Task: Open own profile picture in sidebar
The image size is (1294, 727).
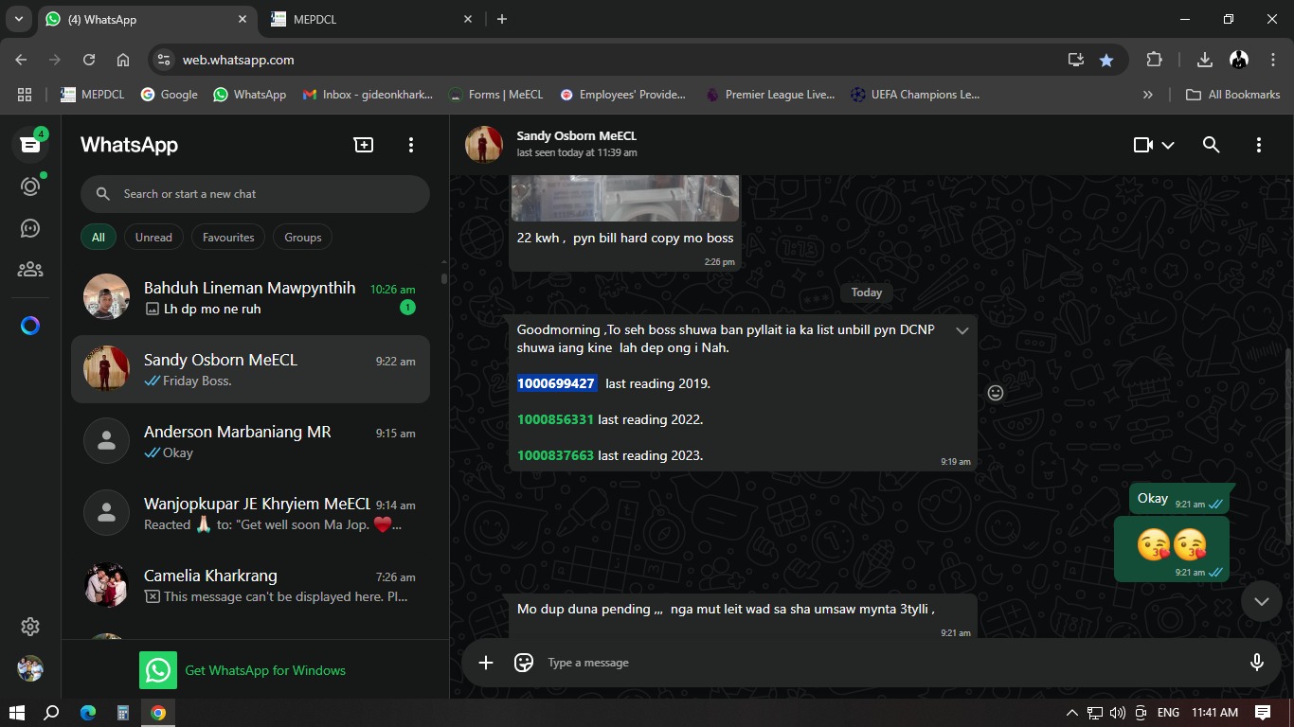Action: pyautogui.click(x=30, y=668)
